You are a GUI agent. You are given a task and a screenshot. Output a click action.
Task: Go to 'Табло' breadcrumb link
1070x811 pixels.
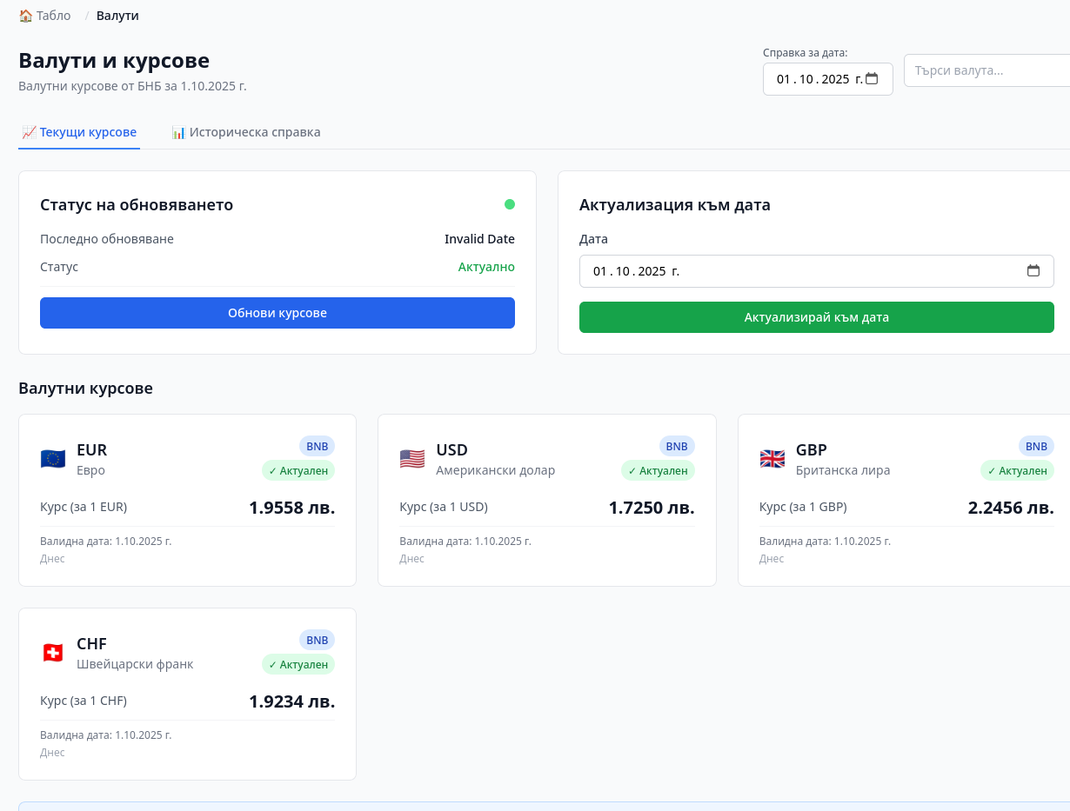pos(45,16)
